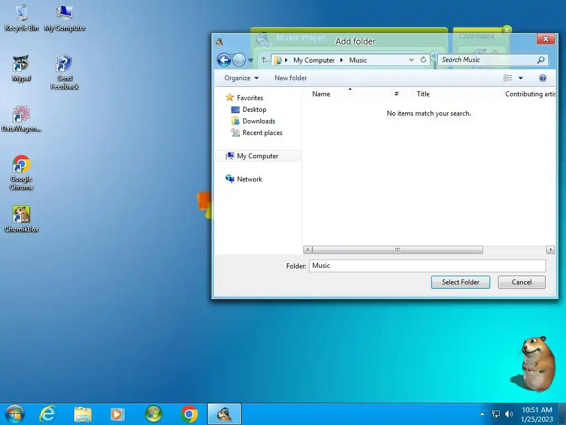Change view using view icon
The width and height of the screenshot is (566, 425).
tap(508, 78)
